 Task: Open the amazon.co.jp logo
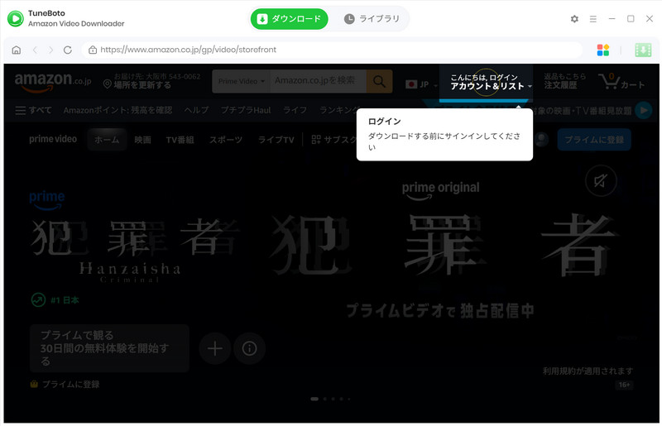53,81
